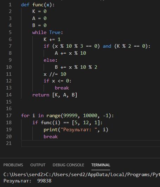Select the DEBUG CONSOLE tab

tap(68, 165)
